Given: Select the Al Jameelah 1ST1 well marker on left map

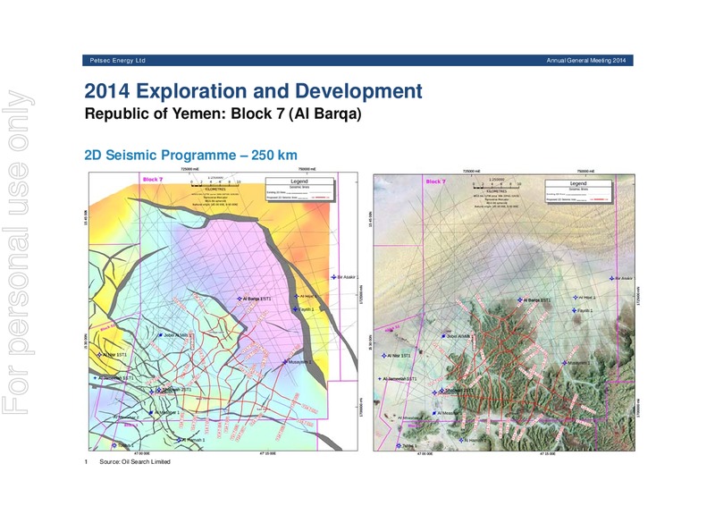Looking at the screenshot, I should [x=96, y=378].
